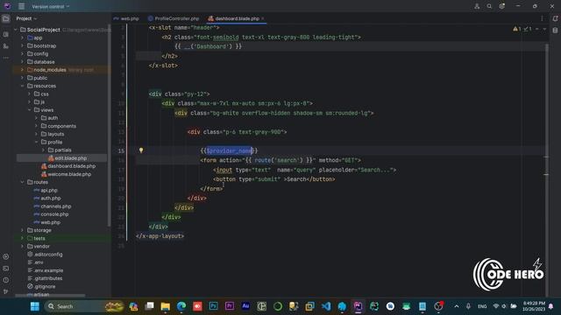
Task: Open Visual Studio Code from the taskbar
Action: point(326,306)
